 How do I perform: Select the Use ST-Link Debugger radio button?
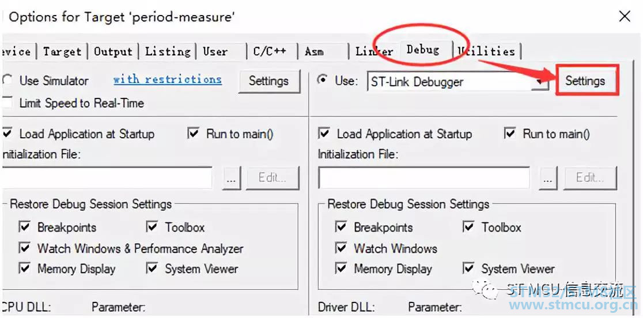click(x=323, y=80)
